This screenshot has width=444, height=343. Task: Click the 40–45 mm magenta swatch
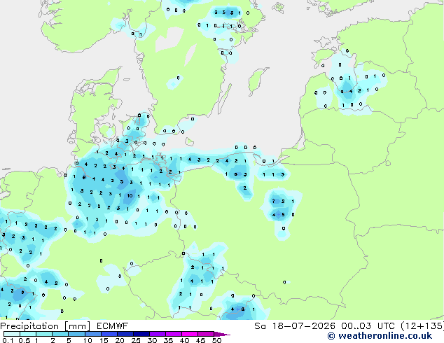tap(190, 334)
